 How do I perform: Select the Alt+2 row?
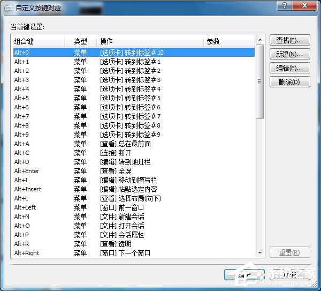point(134,71)
